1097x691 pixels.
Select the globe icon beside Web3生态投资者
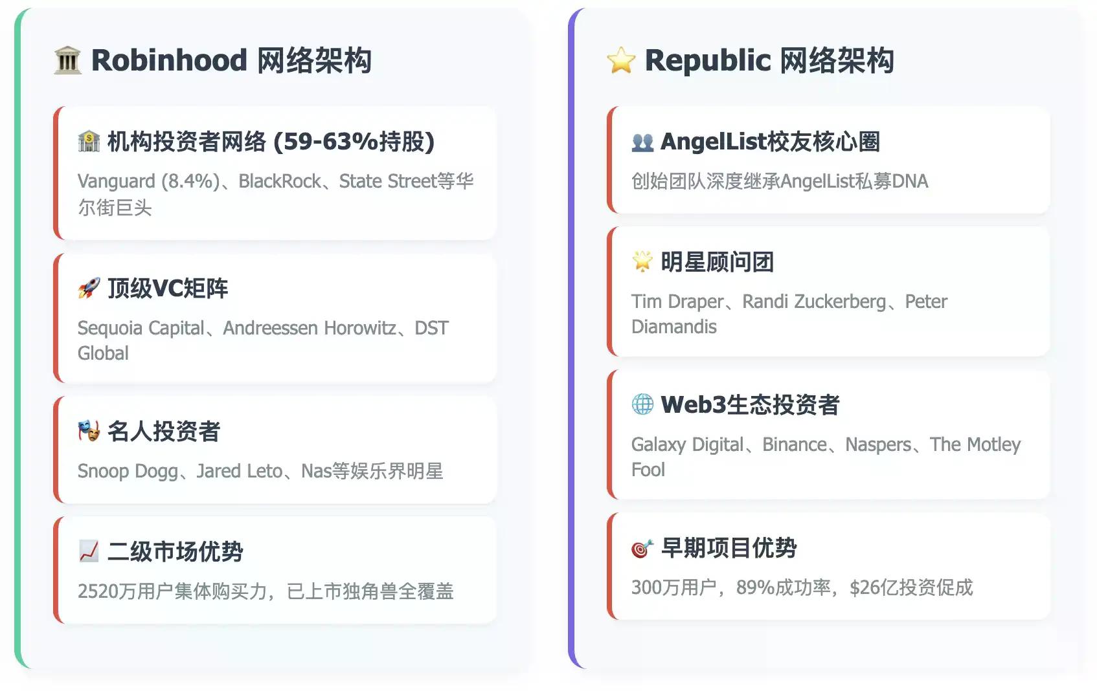(x=642, y=406)
